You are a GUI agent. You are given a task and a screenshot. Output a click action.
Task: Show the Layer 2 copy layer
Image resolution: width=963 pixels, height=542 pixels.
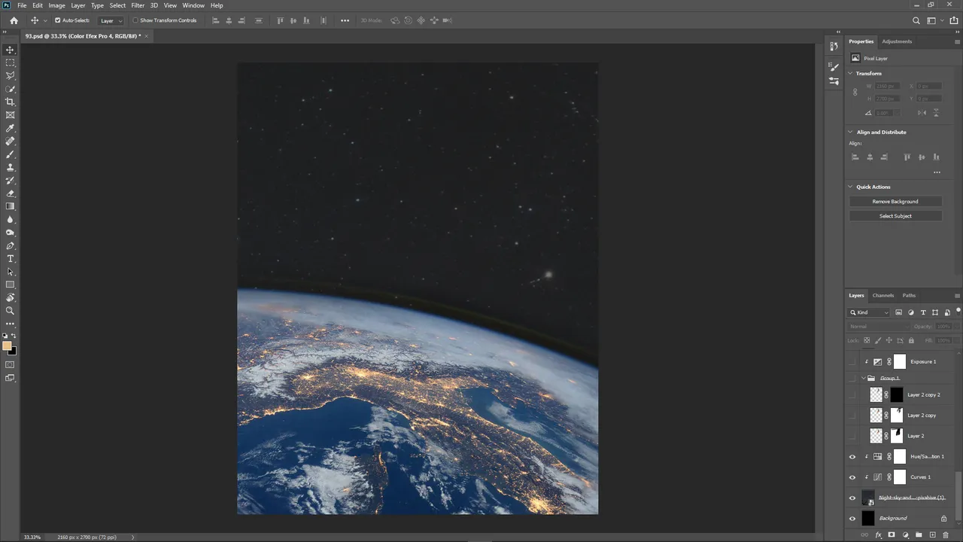pos(852,416)
